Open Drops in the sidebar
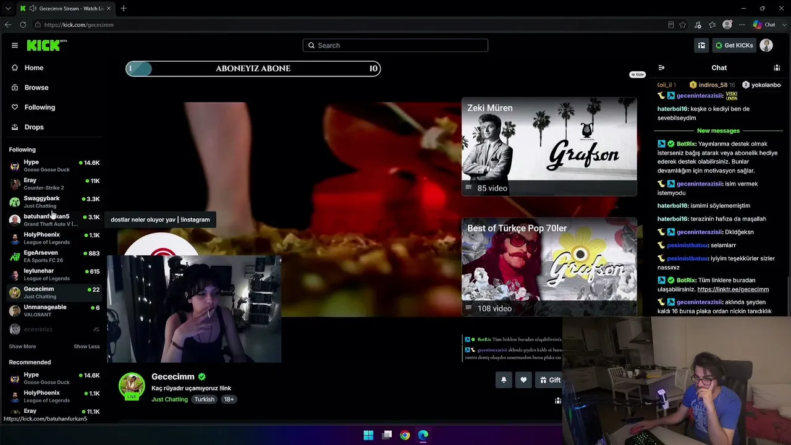The image size is (791, 445). coord(34,127)
